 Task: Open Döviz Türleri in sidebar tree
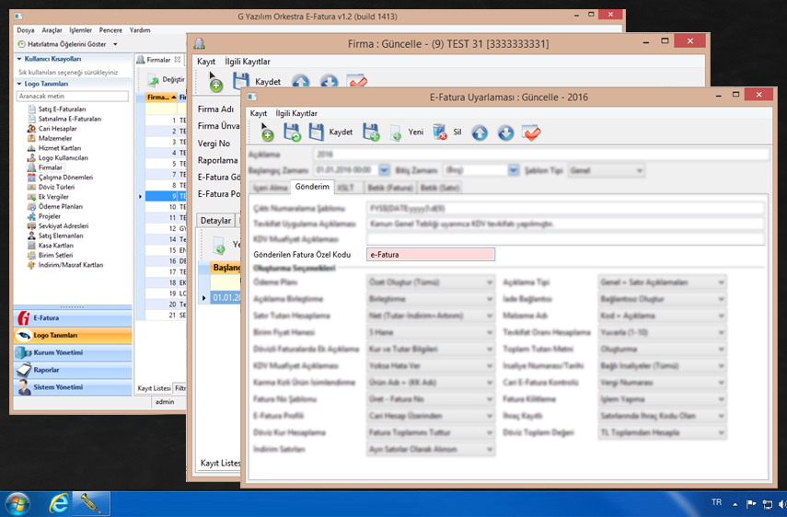coord(56,187)
